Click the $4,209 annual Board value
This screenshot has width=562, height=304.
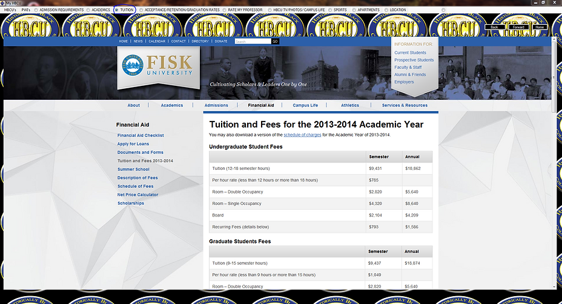coord(411,215)
